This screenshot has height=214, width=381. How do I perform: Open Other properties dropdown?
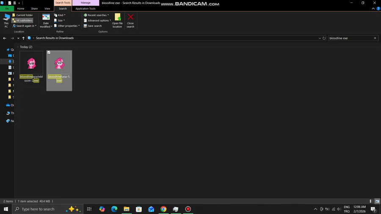pyautogui.click(x=67, y=26)
